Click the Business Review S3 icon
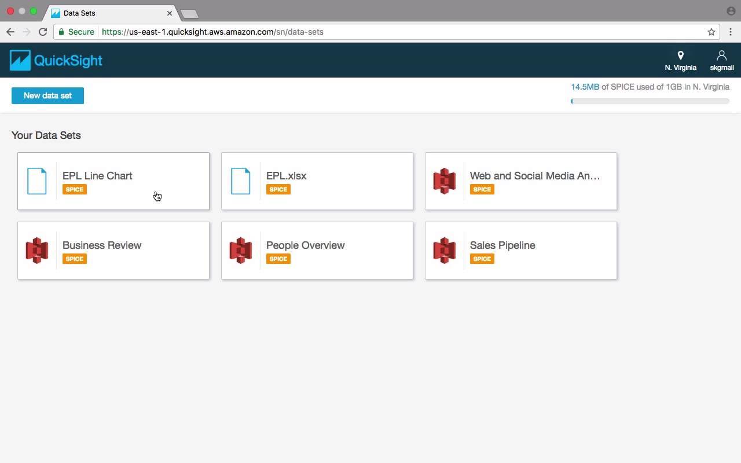The height and width of the screenshot is (463, 741). (37, 251)
